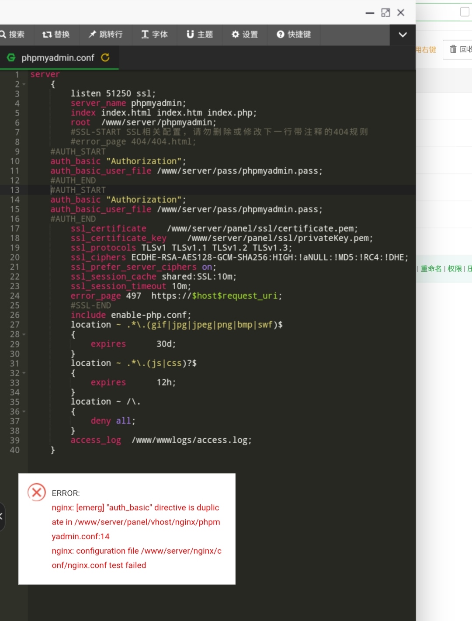The height and width of the screenshot is (621, 472).
Task: Click the error_page 497 line
Action: pos(177,296)
